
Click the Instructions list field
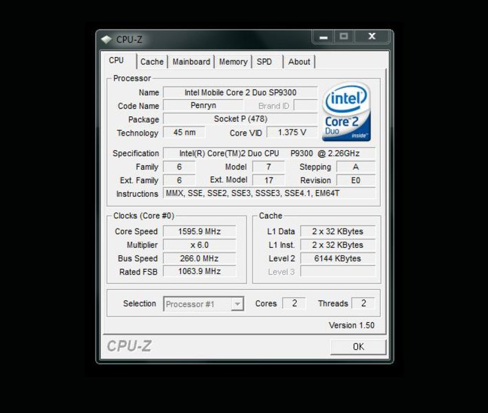[x=269, y=193]
